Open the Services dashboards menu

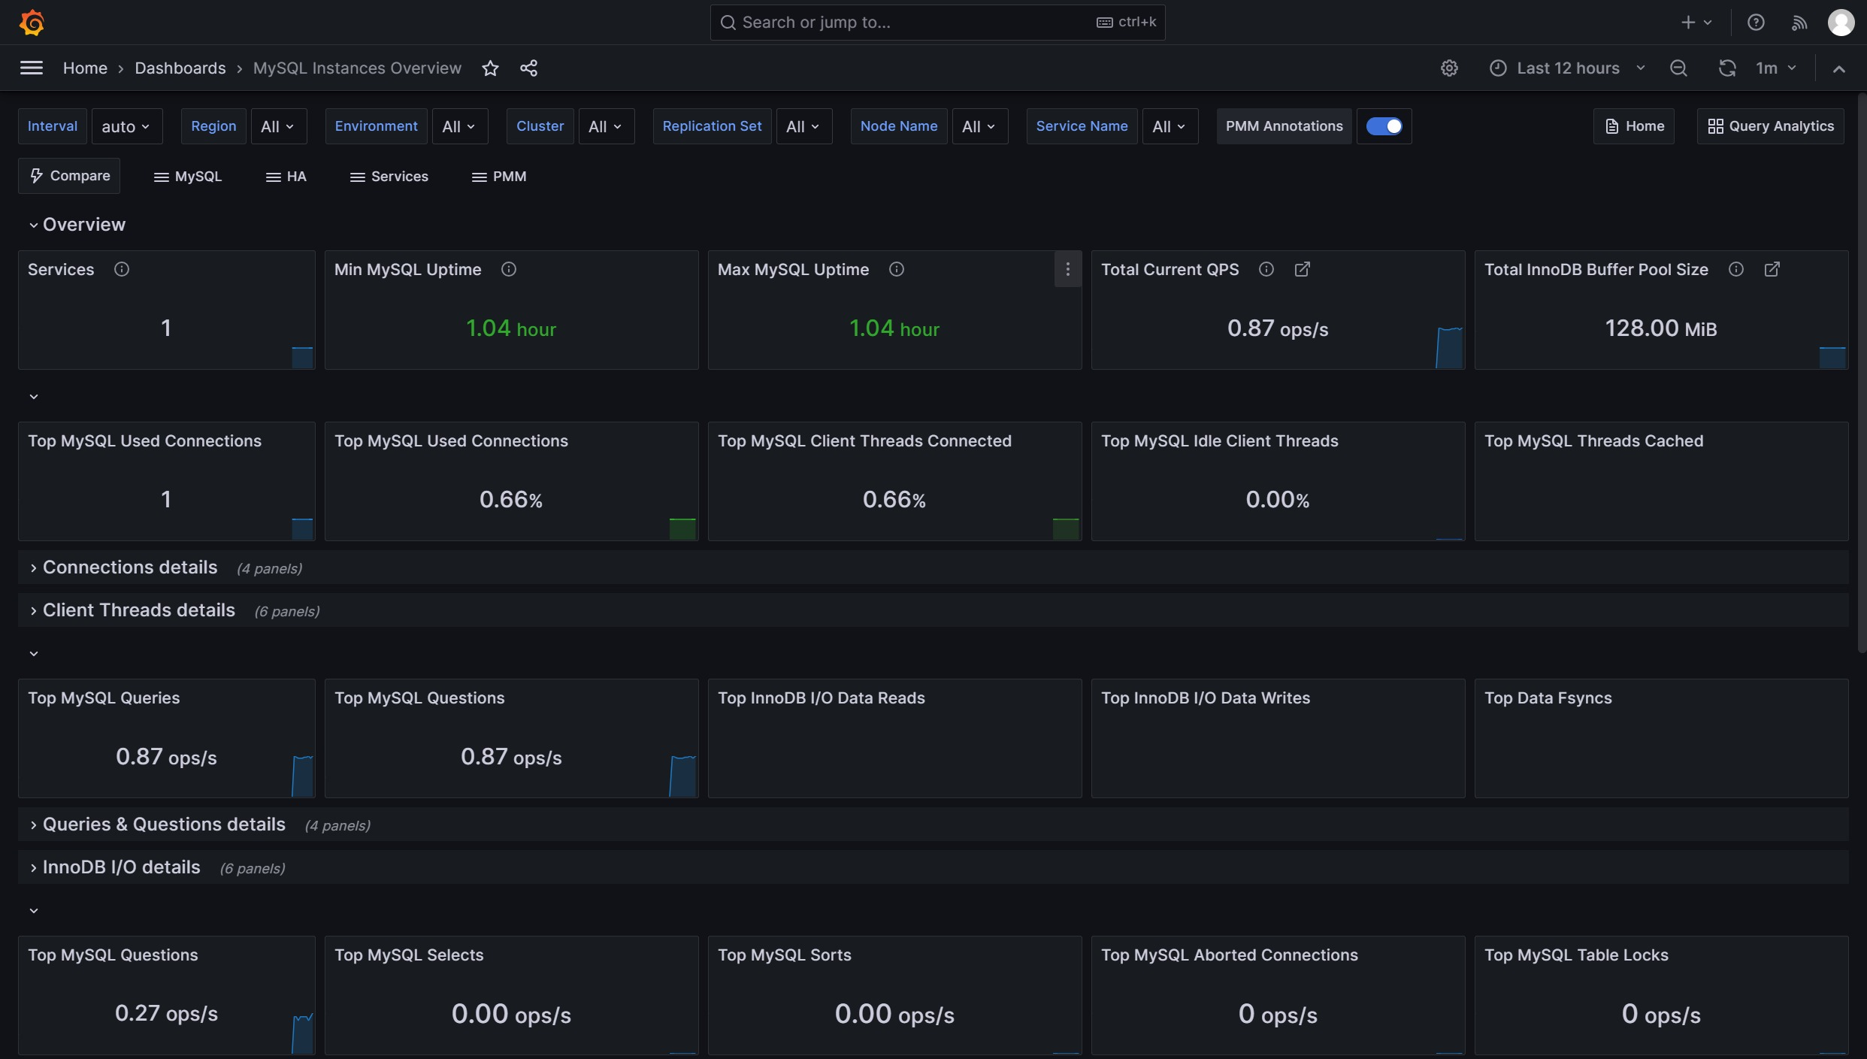(x=389, y=177)
